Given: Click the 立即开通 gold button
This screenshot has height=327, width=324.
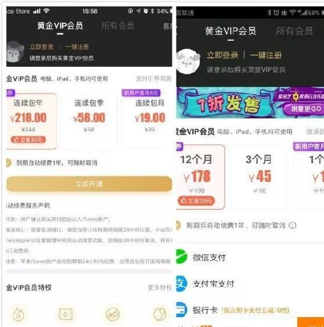Looking at the screenshot, I should [89, 184].
